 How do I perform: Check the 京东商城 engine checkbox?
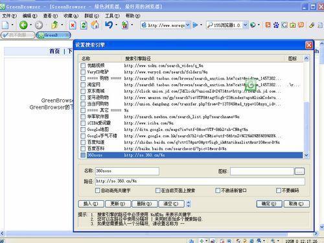(83, 91)
